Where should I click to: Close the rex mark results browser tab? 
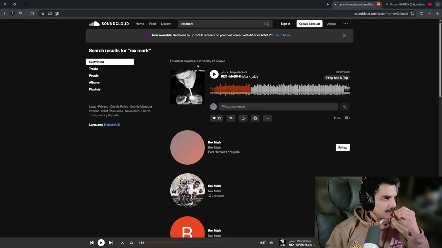coord(335,4)
